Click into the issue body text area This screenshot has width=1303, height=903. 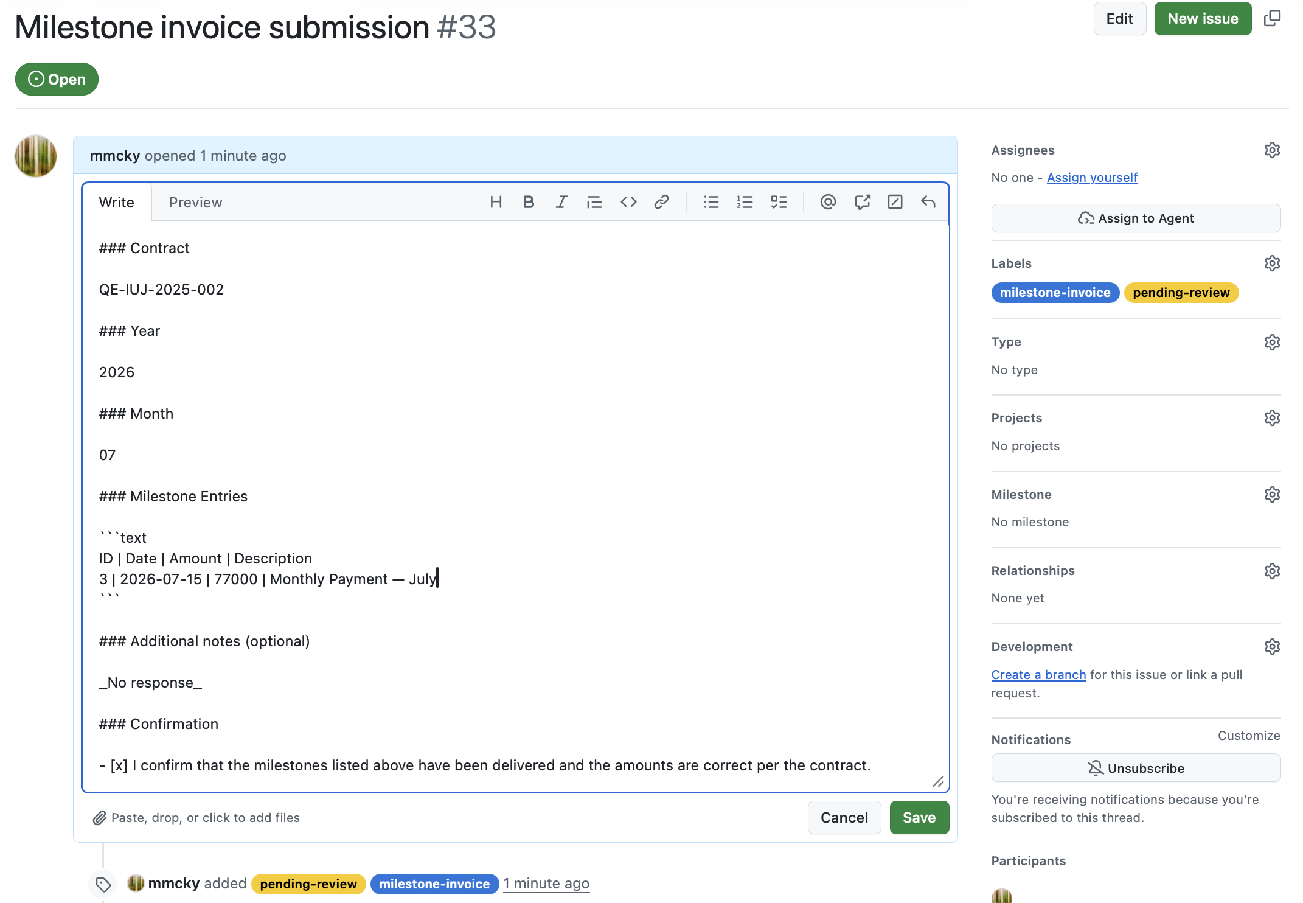pos(515,506)
